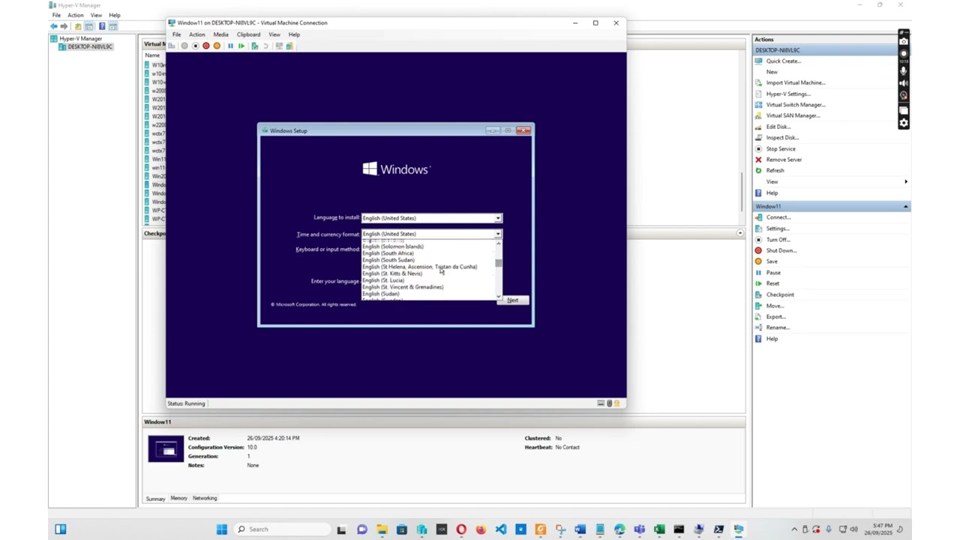
Task: Collapse Window11 actions section arrow
Action: [905, 206]
